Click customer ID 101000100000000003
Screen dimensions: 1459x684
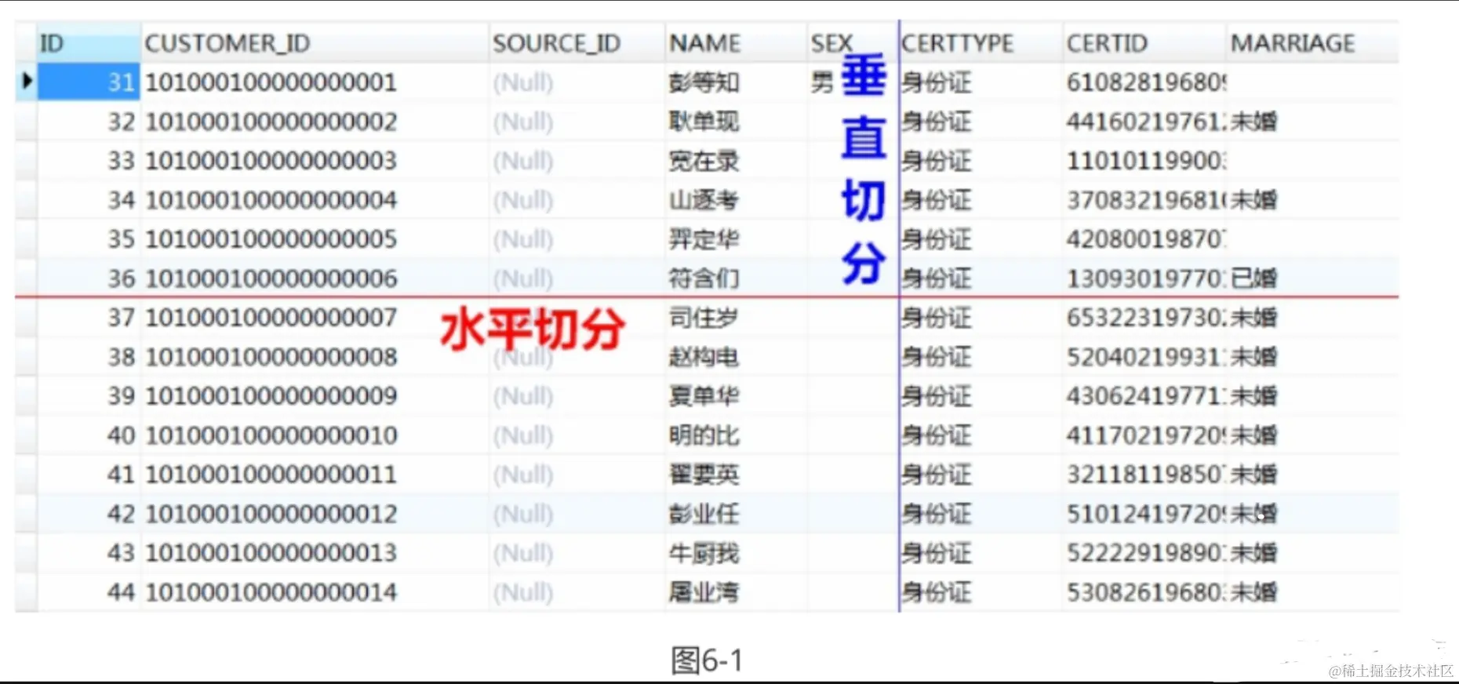click(271, 161)
